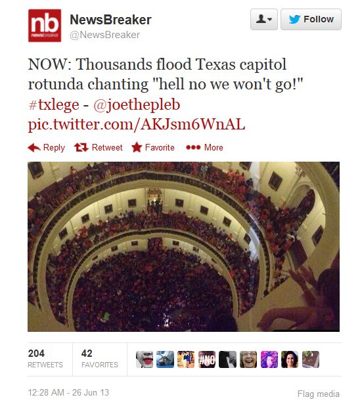362x414 pixels.
Task: Click the #NO avatar thumbnail
Action: point(207,359)
